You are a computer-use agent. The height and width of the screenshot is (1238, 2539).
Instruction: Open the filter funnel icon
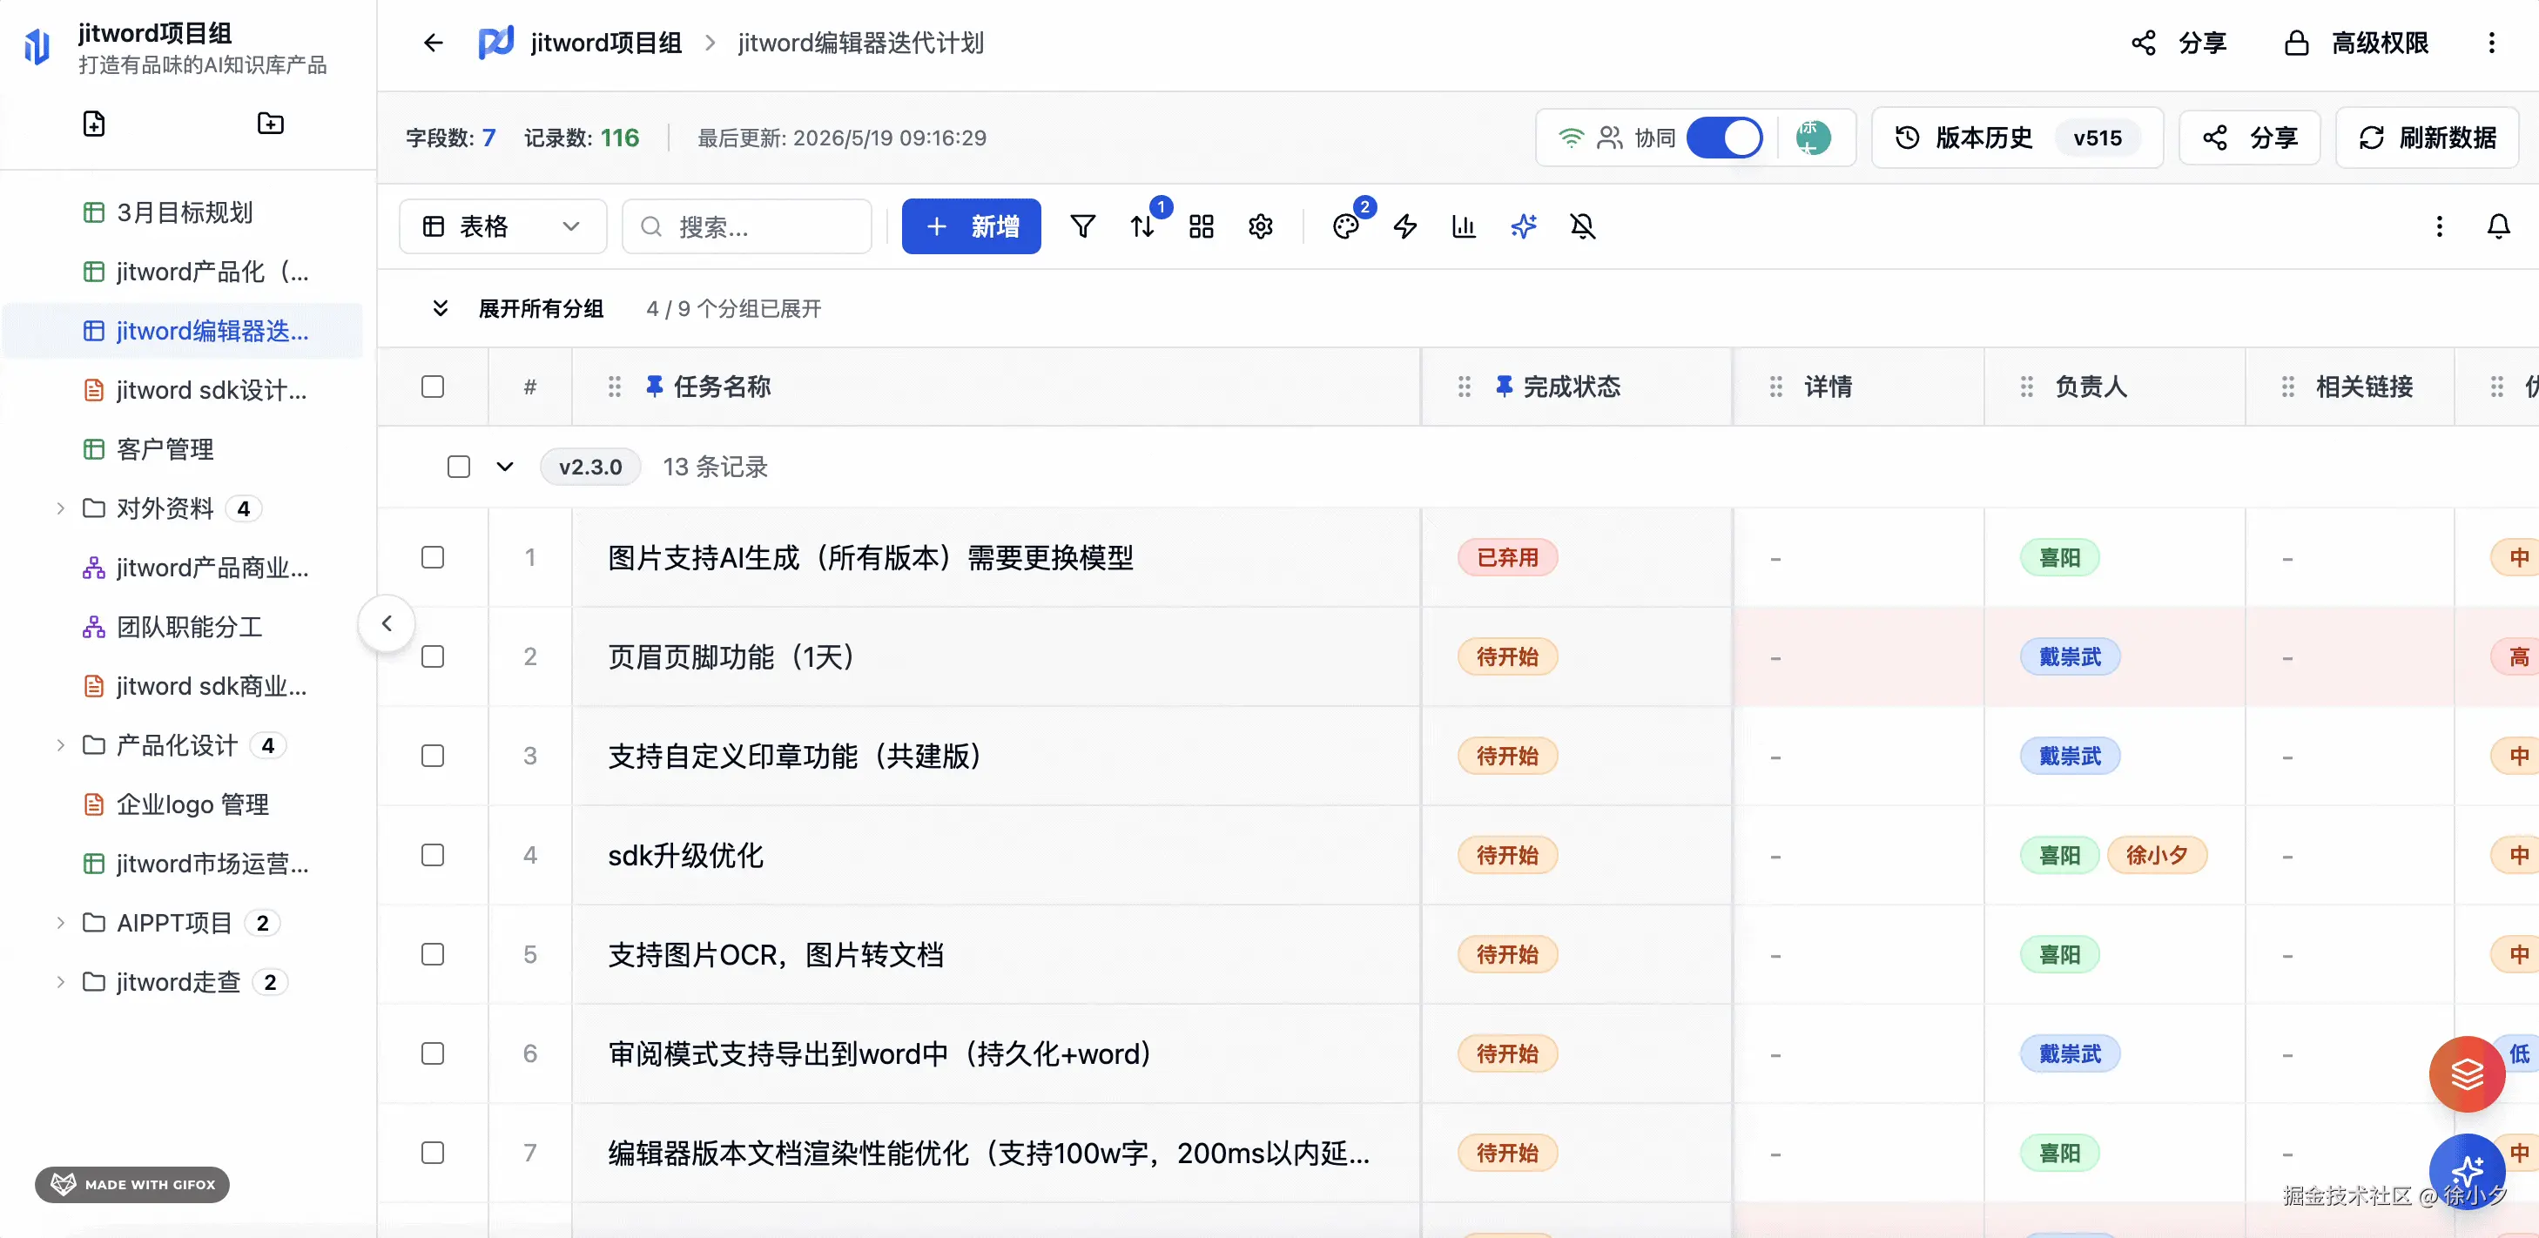pyautogui.click(x=1082, y=226)
